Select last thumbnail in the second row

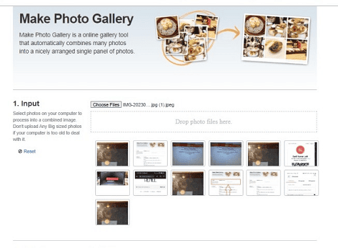click(x=301, y=183)
